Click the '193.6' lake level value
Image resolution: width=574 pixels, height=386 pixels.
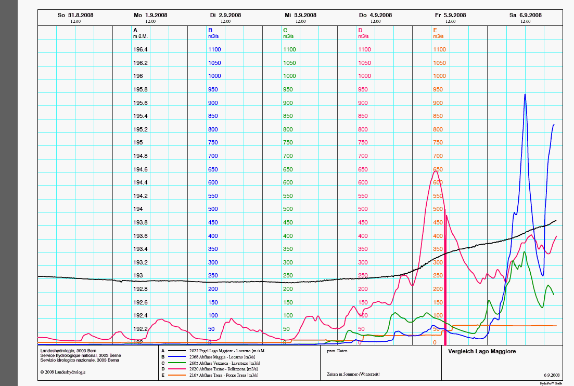pos(141,236)
